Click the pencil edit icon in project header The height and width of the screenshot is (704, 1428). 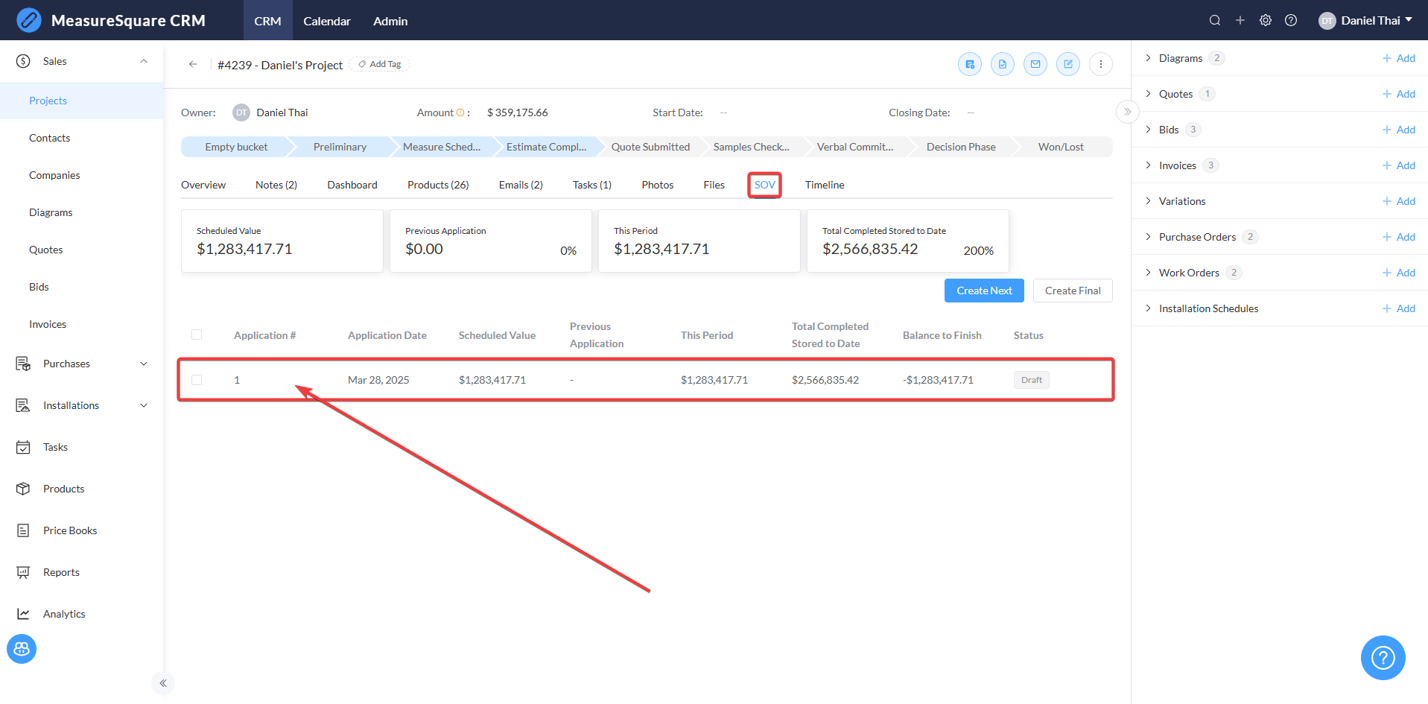coord(1068,64)
